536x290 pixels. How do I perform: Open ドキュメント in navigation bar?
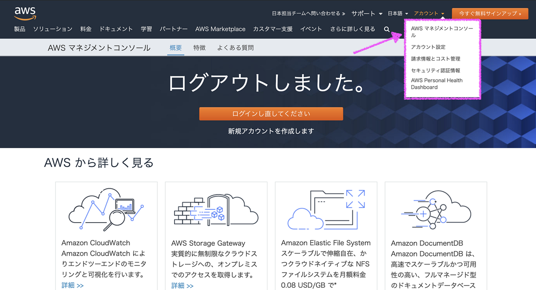(116, 29)
